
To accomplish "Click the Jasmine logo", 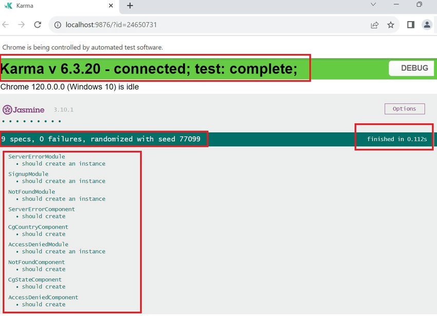I will click(x=24, y=110).
